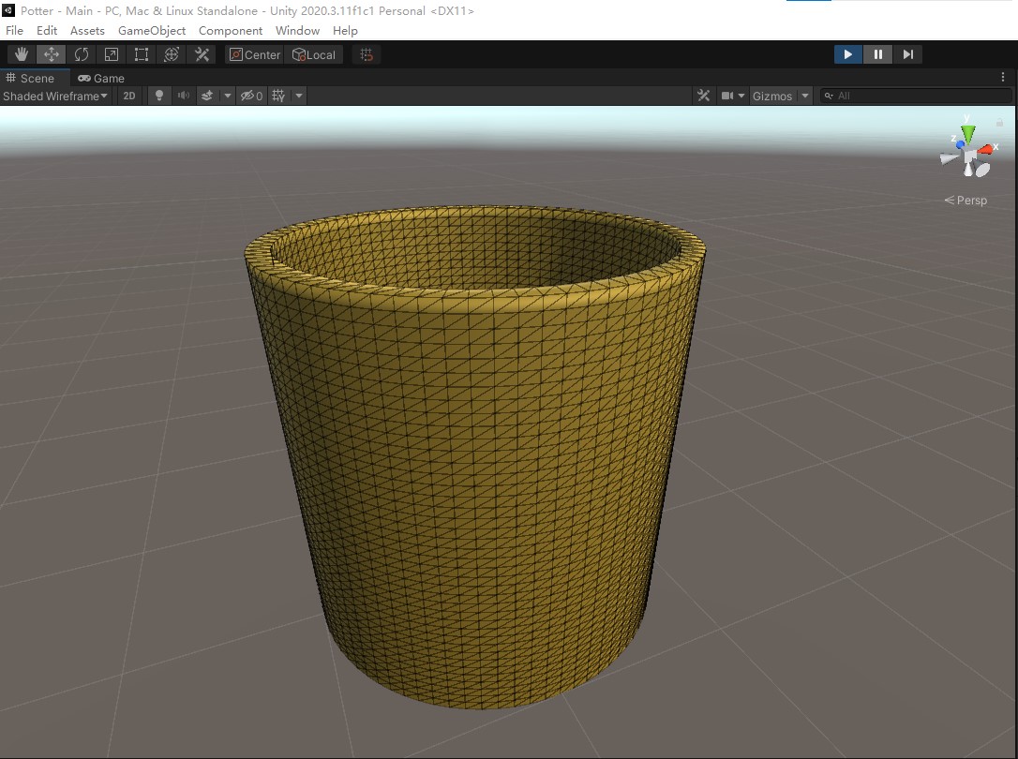Screen dimensions: 1018x759
Task: Click the scene search field
Action: 916,96
